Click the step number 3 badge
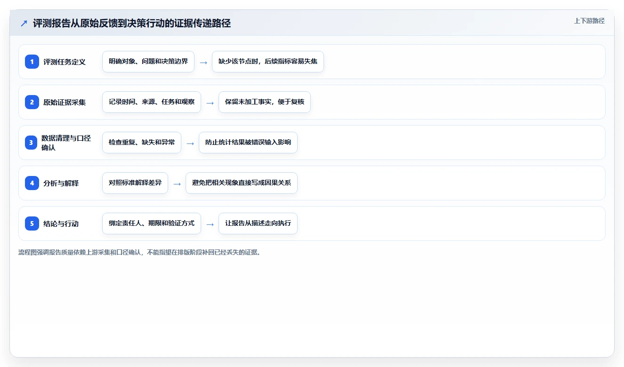The width and height of the screenshot is (624, 367). click(31, 143)
